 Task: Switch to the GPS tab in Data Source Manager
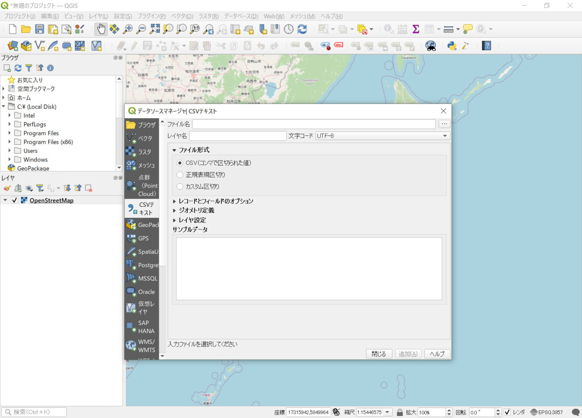142,238
